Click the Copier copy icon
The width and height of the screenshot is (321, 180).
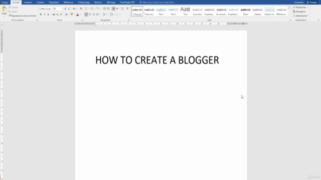[x=10, y=11]
